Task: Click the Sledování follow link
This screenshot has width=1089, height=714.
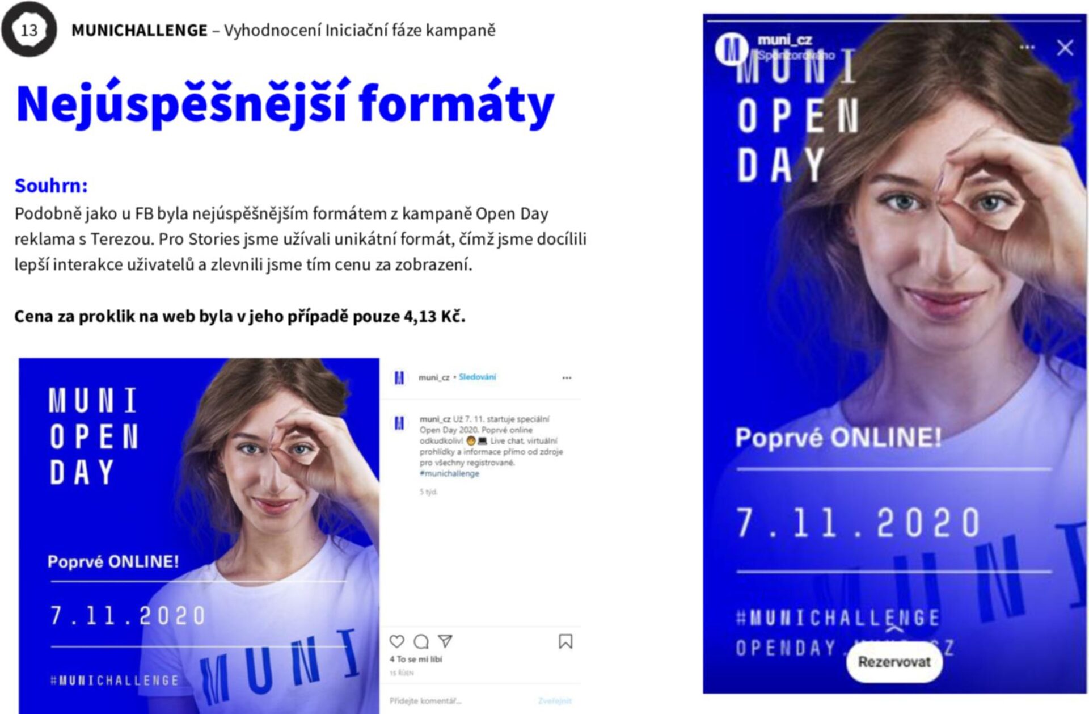Action: 477,377
